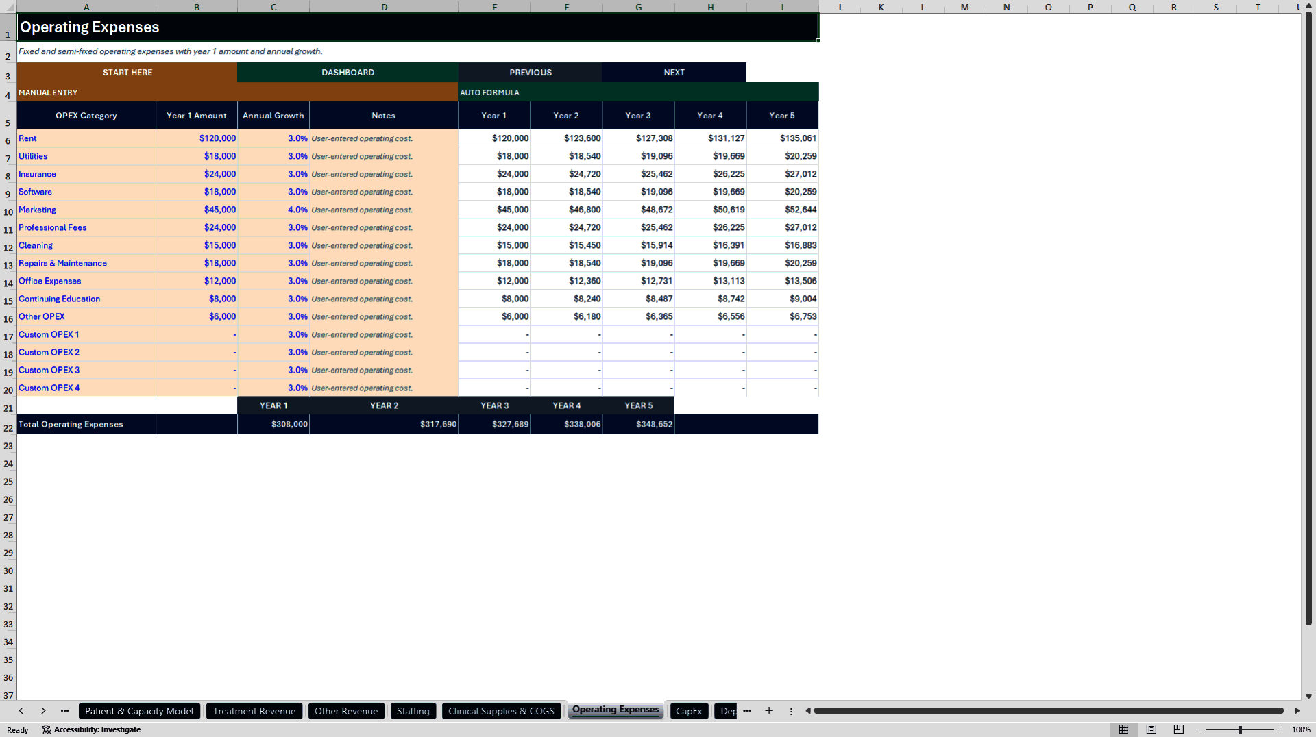Go to Staffing sheet tab

[413, 711]
